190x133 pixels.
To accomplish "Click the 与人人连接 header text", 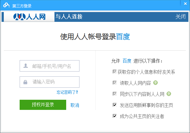I will coord(69,16).
